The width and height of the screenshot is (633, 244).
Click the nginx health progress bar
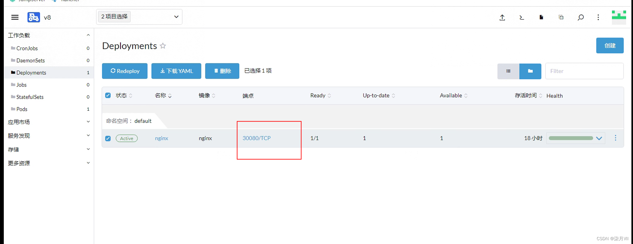[571, 138]
